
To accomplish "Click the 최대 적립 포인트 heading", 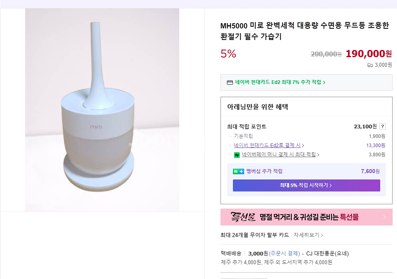I will coord(247,127).
